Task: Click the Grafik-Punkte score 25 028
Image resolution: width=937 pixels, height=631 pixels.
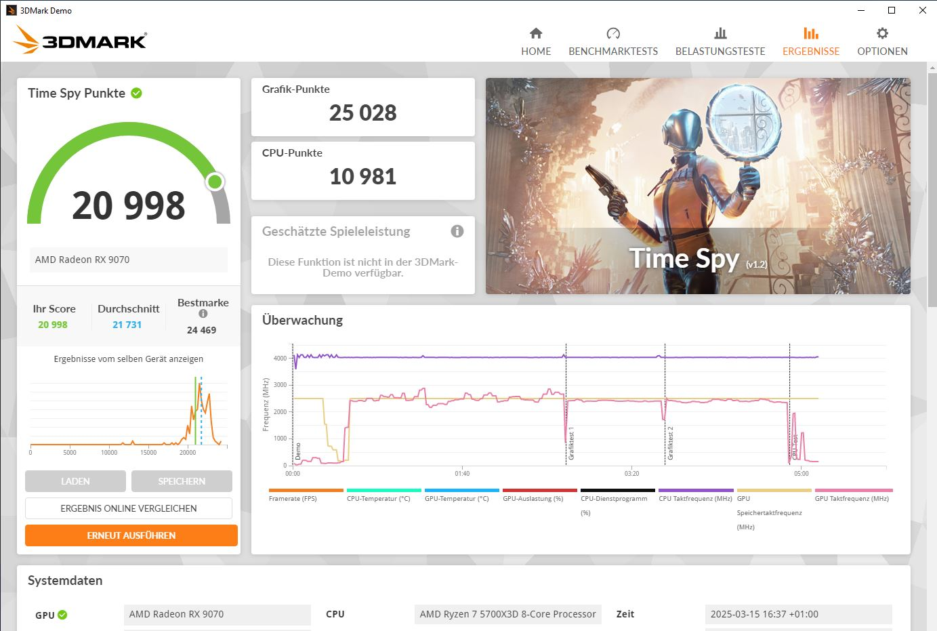Action: tap(363, 113)
